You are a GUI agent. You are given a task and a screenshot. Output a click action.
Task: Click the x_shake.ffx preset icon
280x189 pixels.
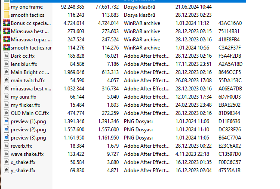pos(6,162)
